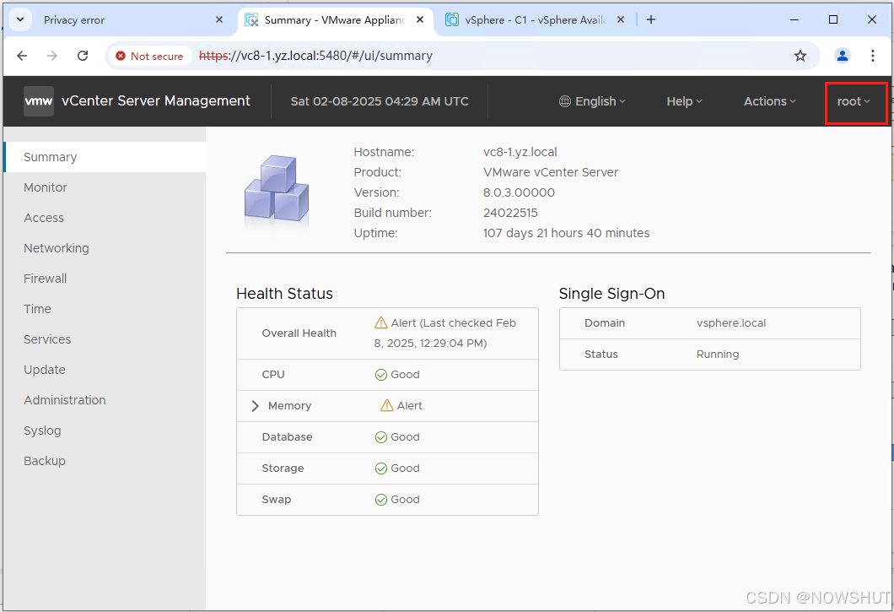Click the browser back arrow
The height and width of the screenshot is (612, 894).
22,56
